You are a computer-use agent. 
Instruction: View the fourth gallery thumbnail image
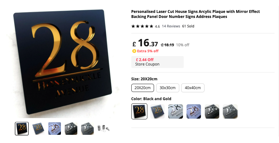[71, 129]
